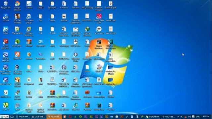The width and height of the screenshot is (212, 119).
Task: Select the Manual_eng shortcut icon
Action: pos(17,30)
